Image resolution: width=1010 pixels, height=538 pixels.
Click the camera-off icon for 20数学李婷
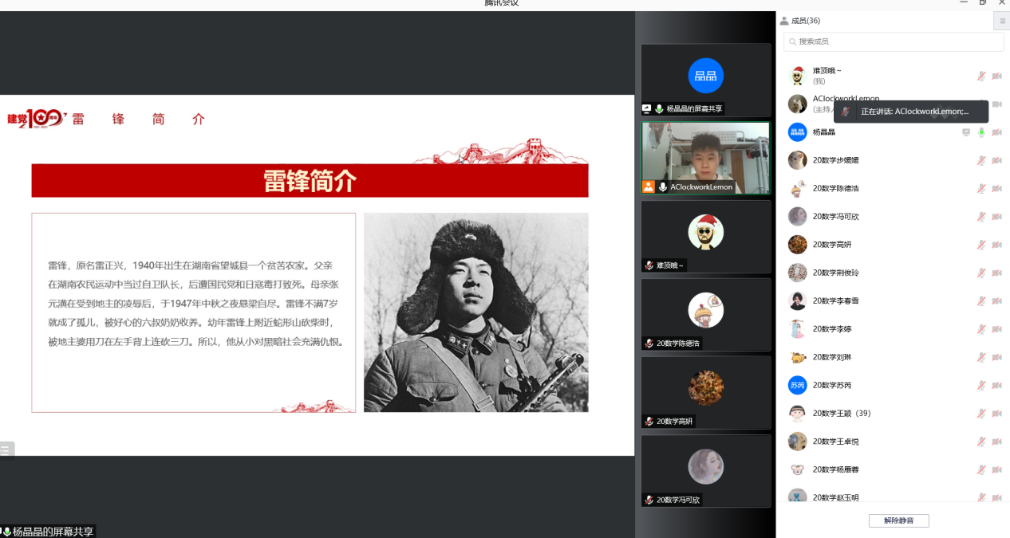[996, 328]
